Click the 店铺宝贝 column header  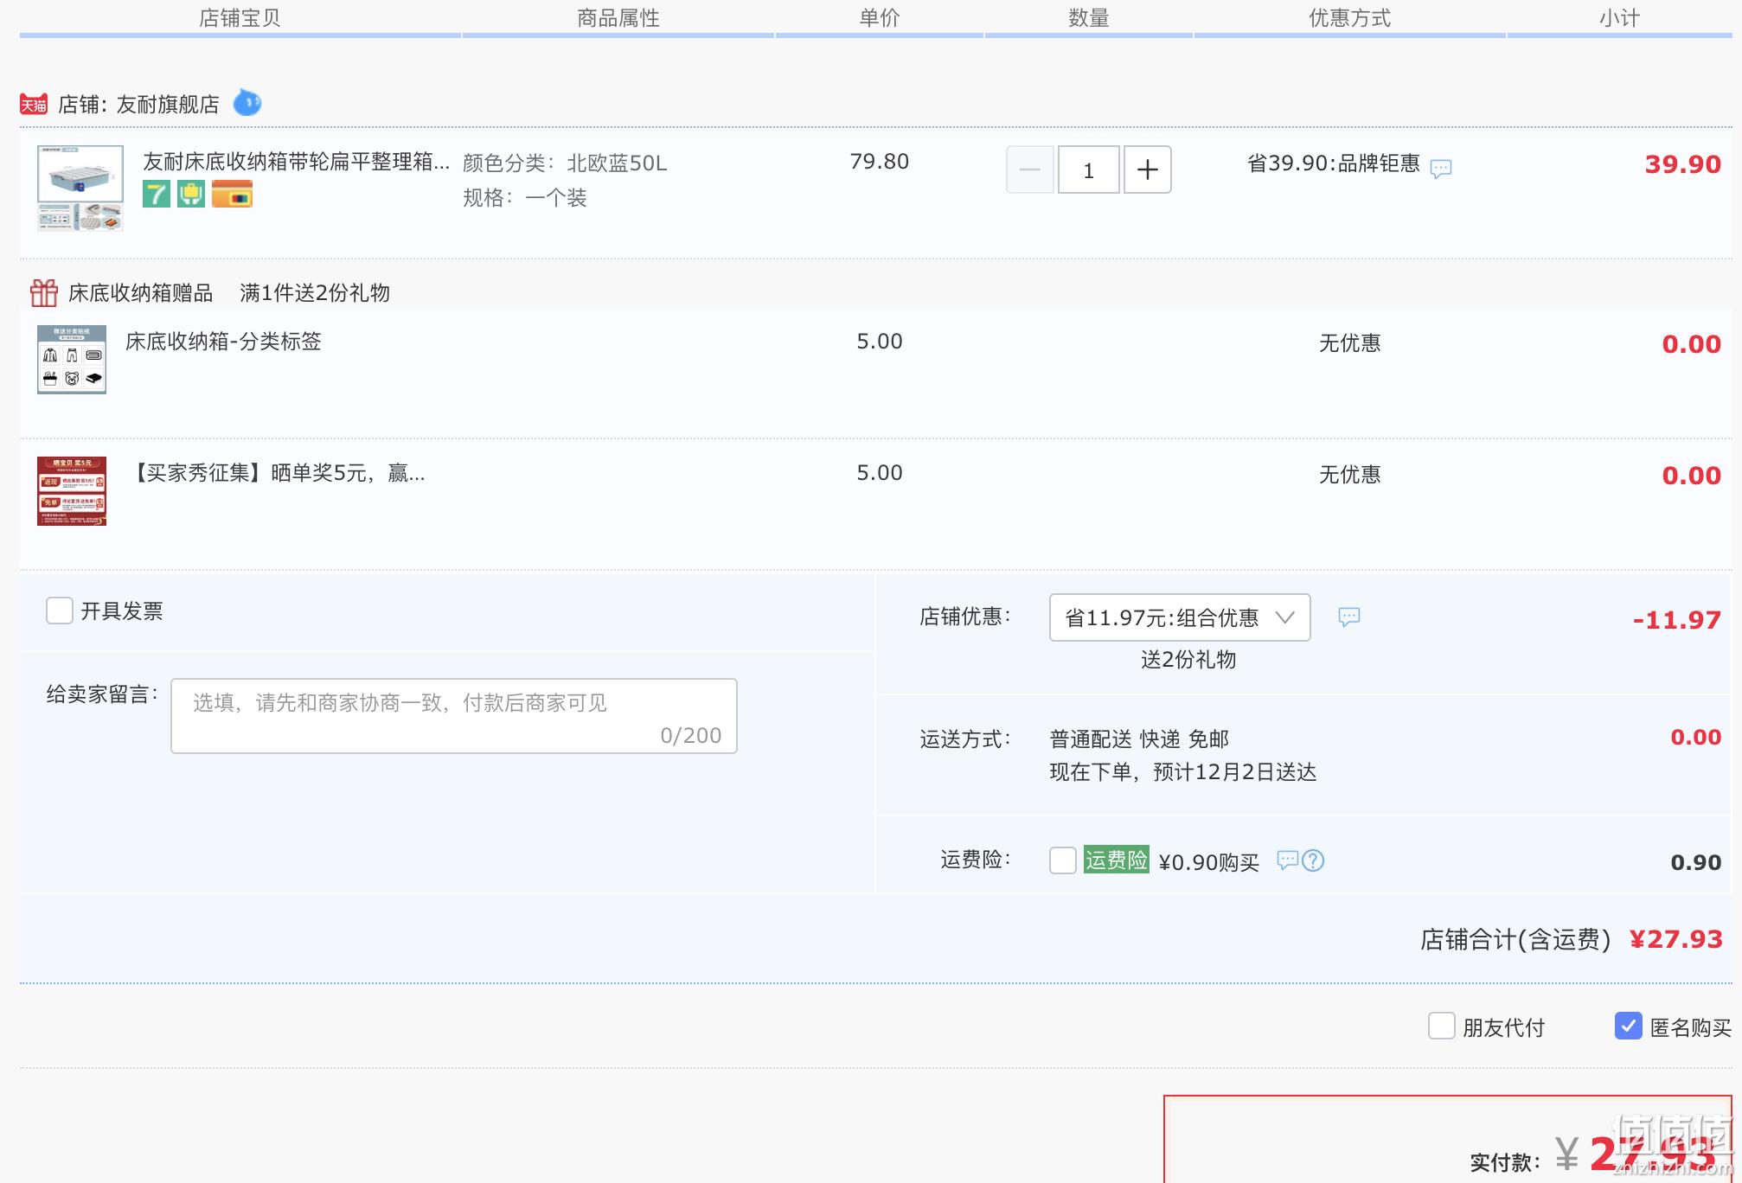pos(240,18)
